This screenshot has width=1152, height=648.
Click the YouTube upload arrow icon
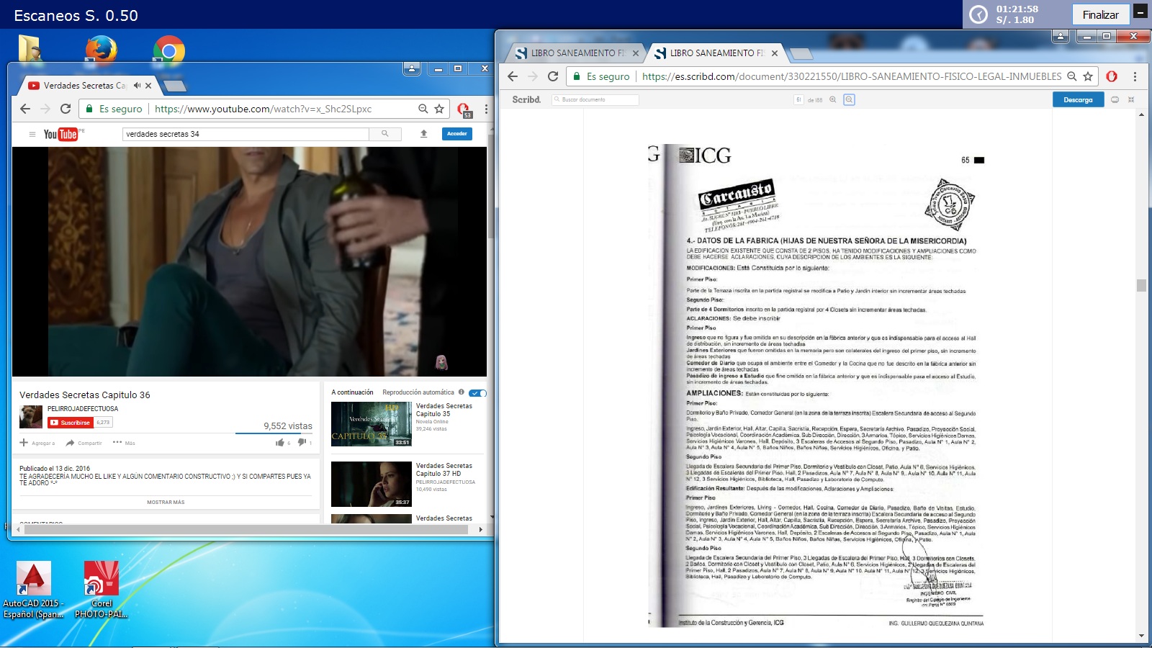tap(423, 134)
